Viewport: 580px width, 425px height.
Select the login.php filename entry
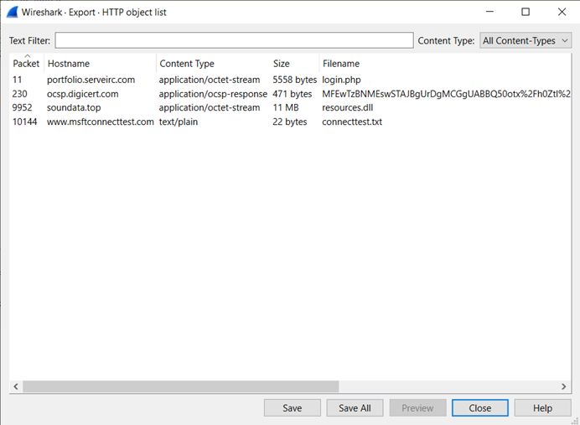[x=341, y=80]
